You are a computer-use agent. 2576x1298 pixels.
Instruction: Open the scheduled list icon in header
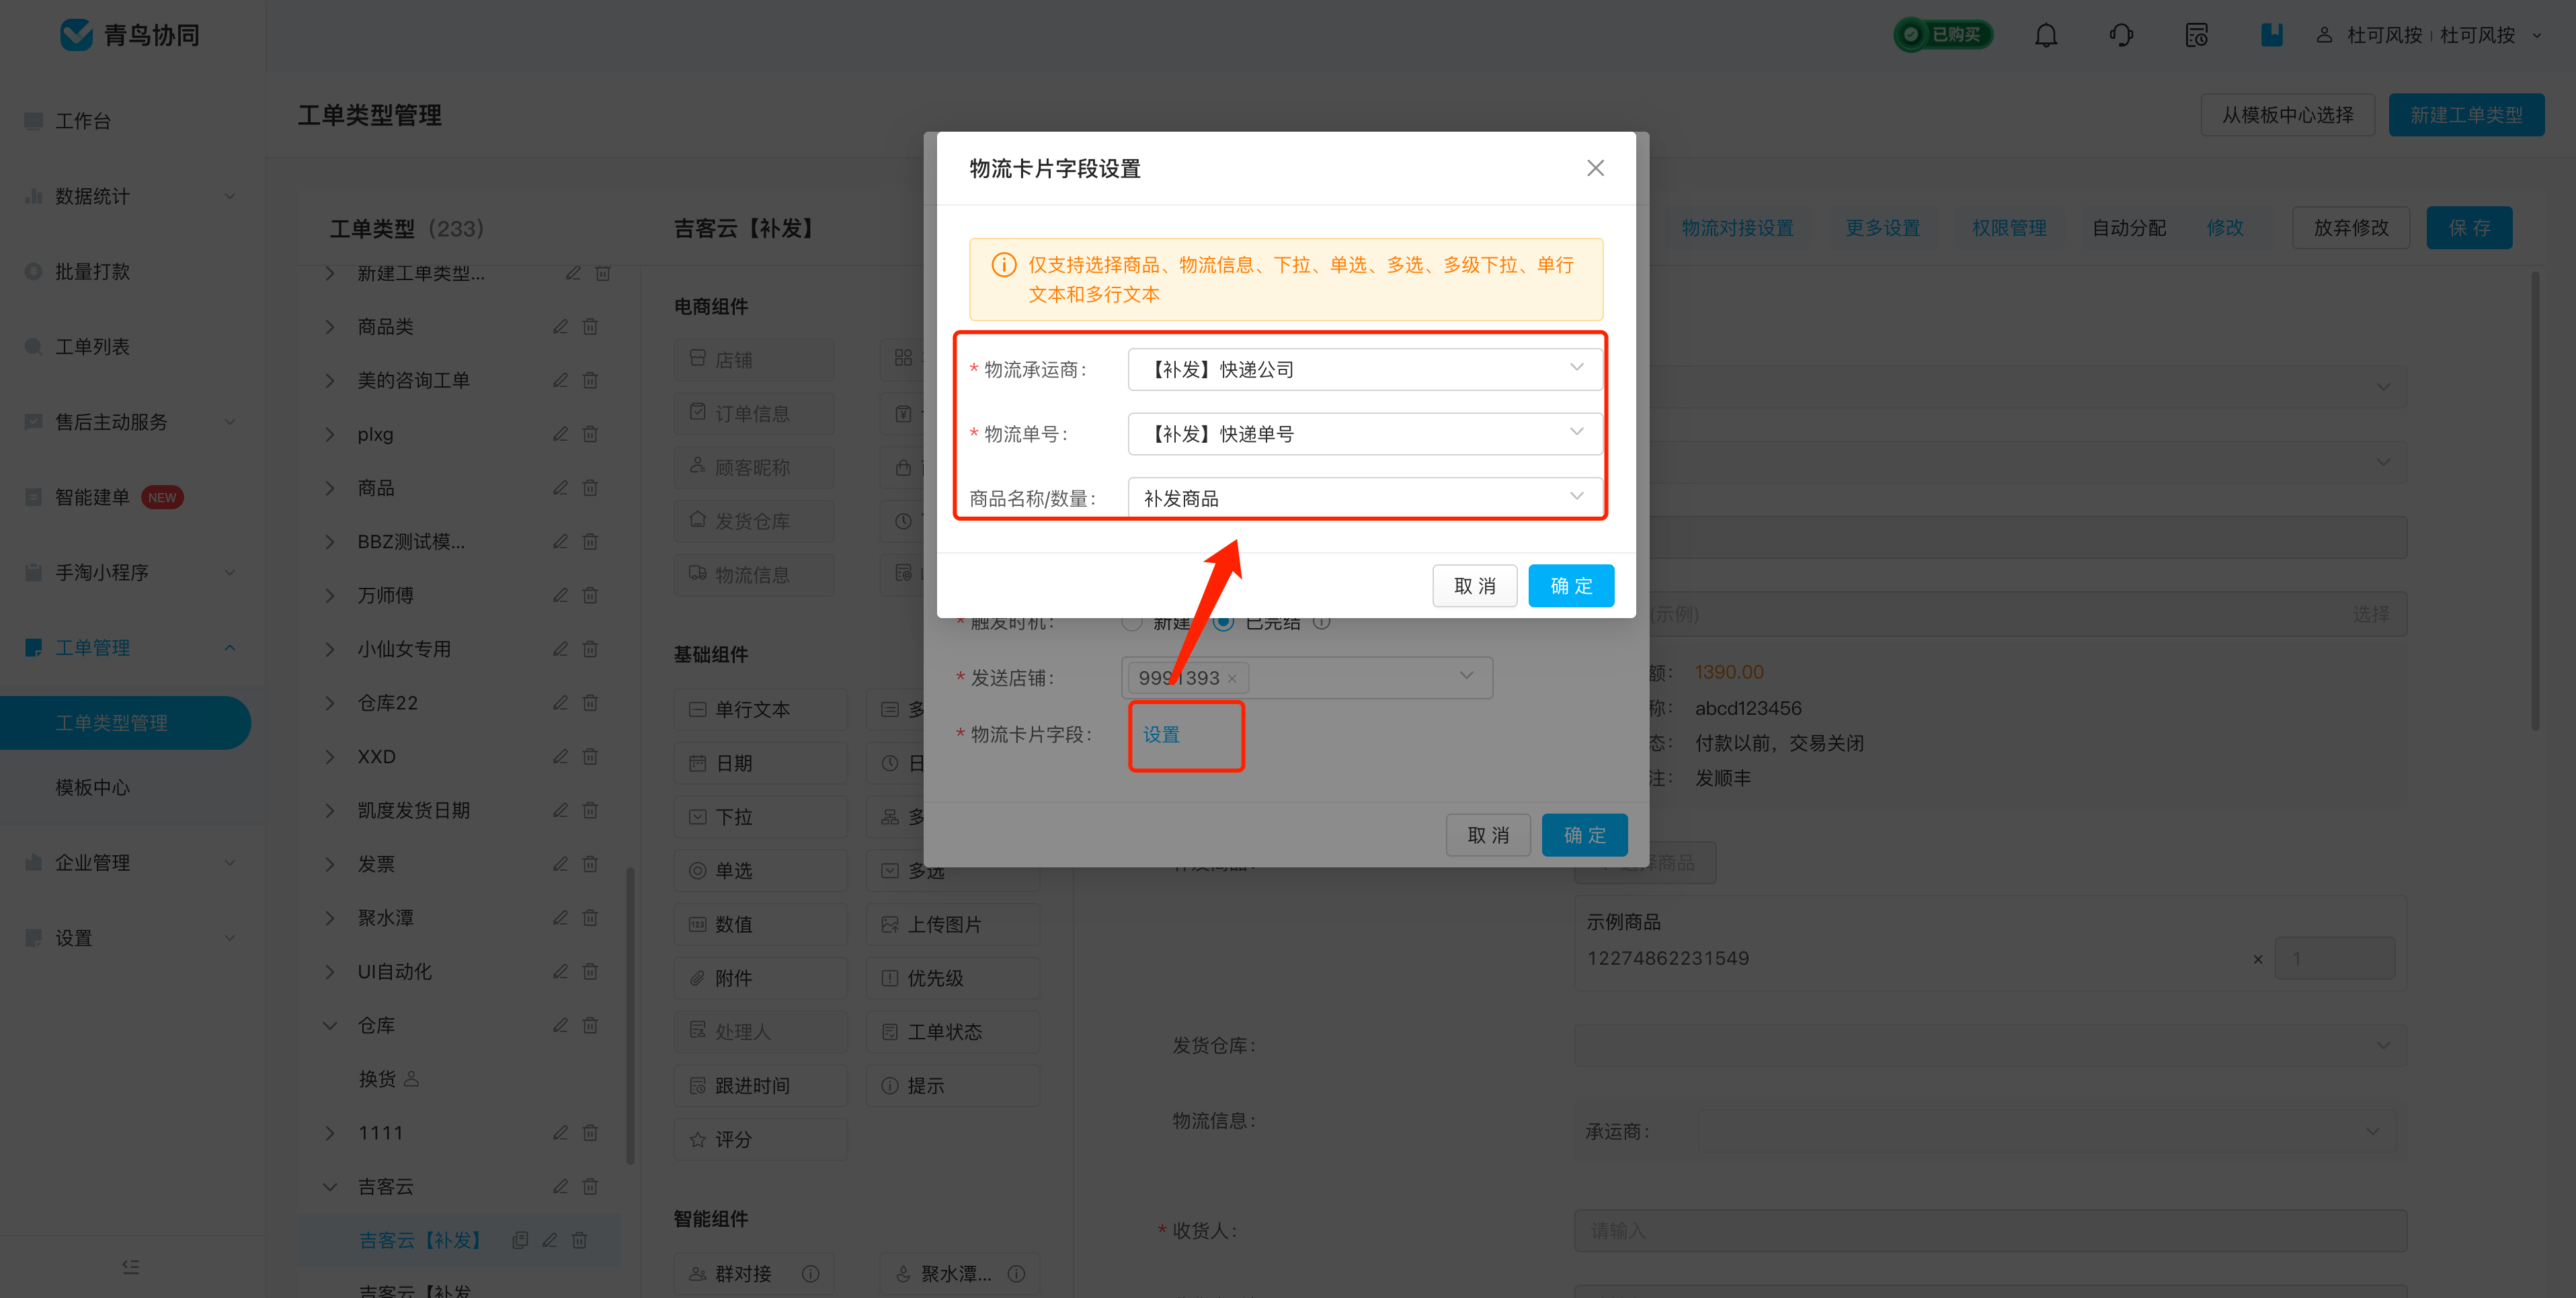coord(2196,35)
